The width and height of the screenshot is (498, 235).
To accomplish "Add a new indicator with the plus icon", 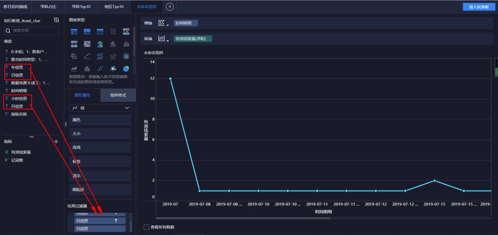I will pyautogui.click(x=56, y=142).
